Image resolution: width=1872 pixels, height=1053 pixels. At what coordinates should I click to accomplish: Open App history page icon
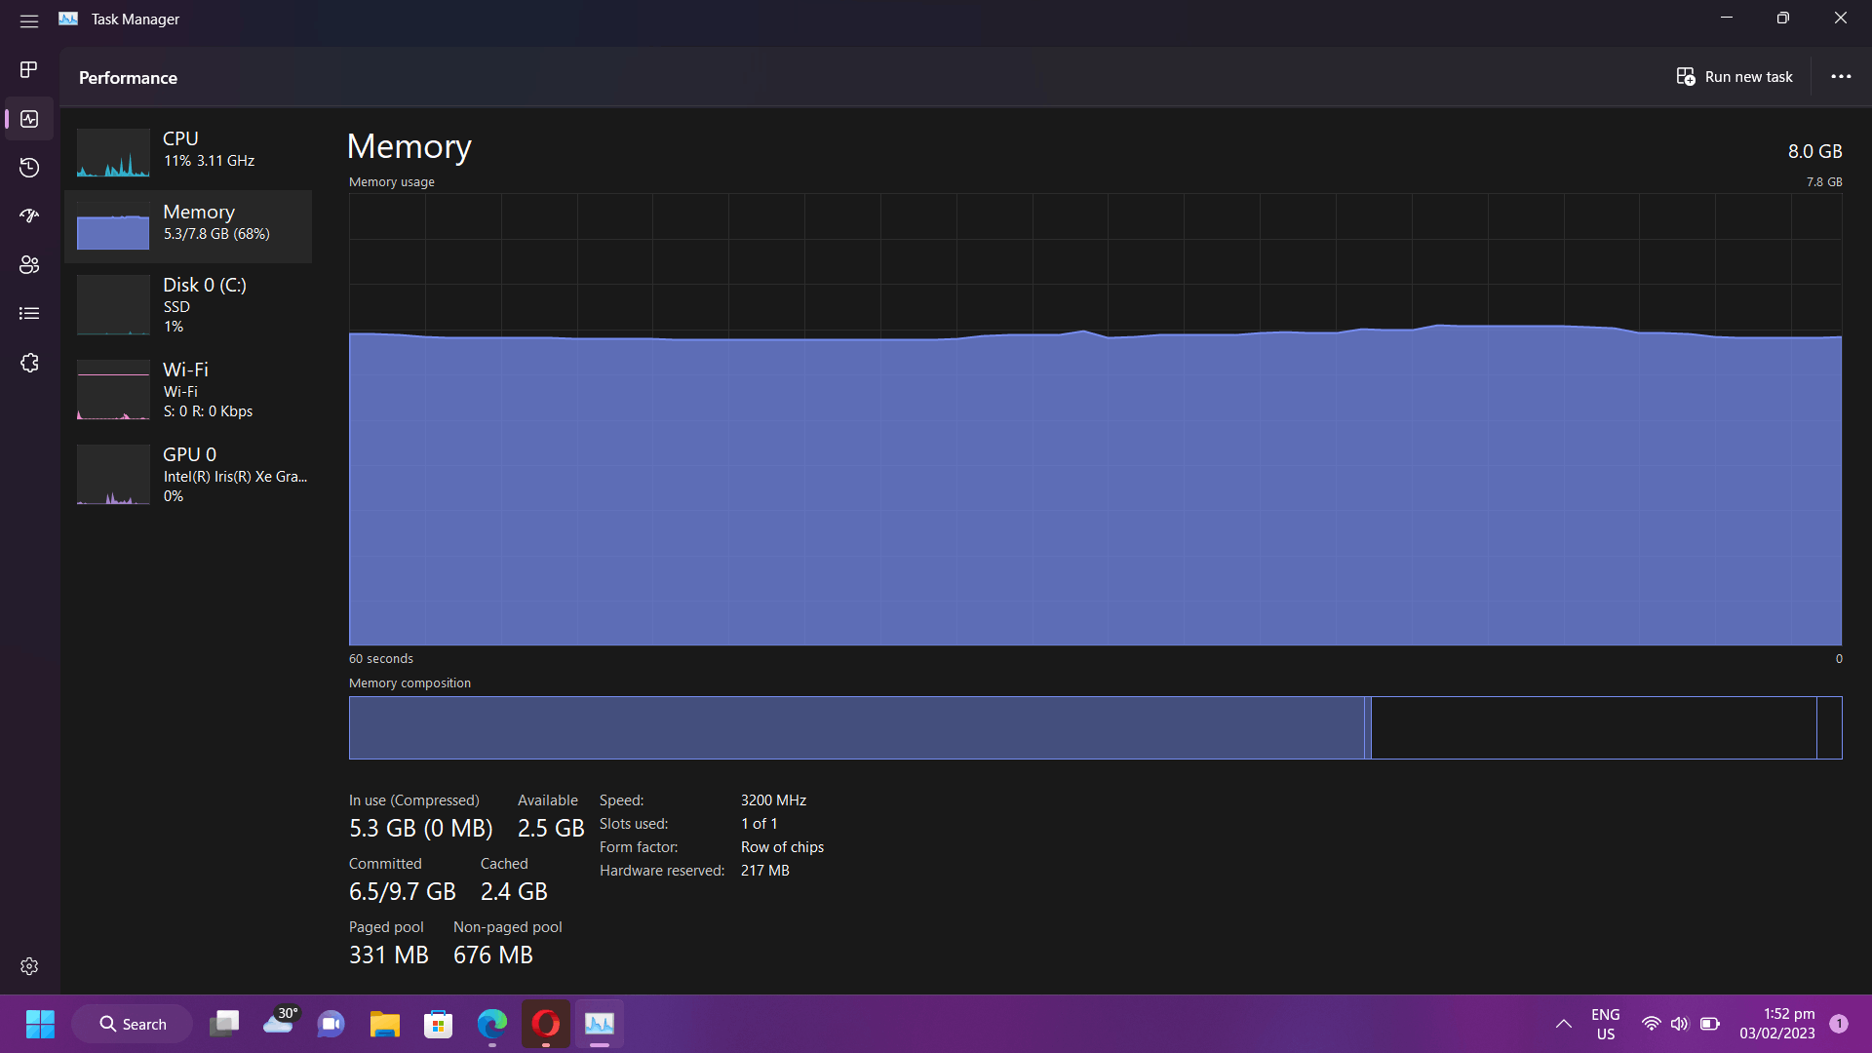pyautogui.click(x=29, y=168)
